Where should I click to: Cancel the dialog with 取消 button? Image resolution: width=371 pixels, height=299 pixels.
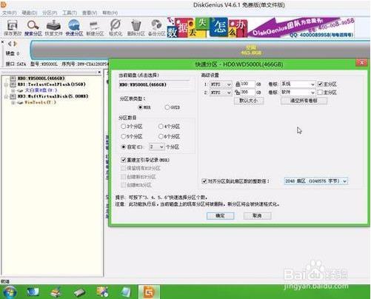click(257, 216)
